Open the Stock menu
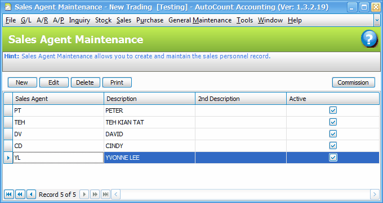 [x=103, y=20]
